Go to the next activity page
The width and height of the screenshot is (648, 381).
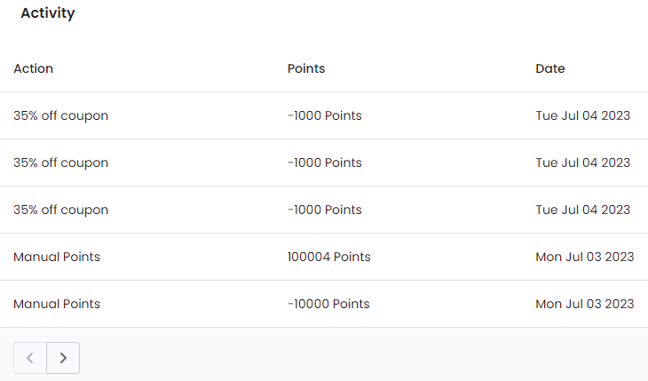coord(63,358)
